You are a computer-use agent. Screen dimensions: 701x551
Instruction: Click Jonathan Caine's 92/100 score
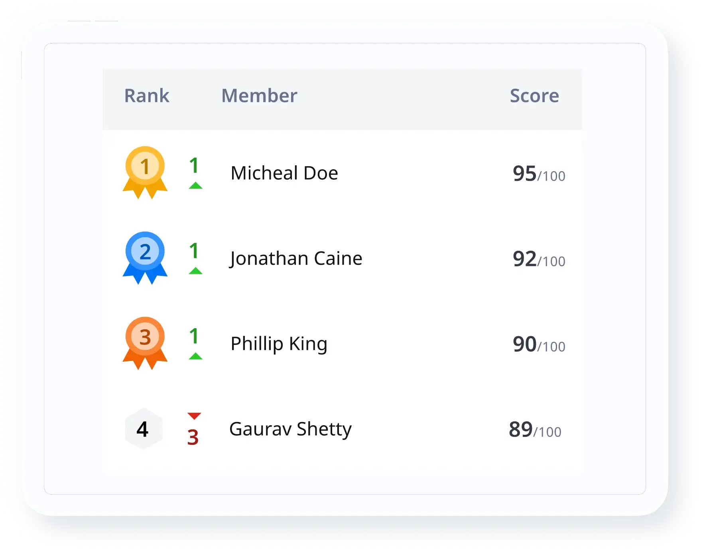(539, 260)
